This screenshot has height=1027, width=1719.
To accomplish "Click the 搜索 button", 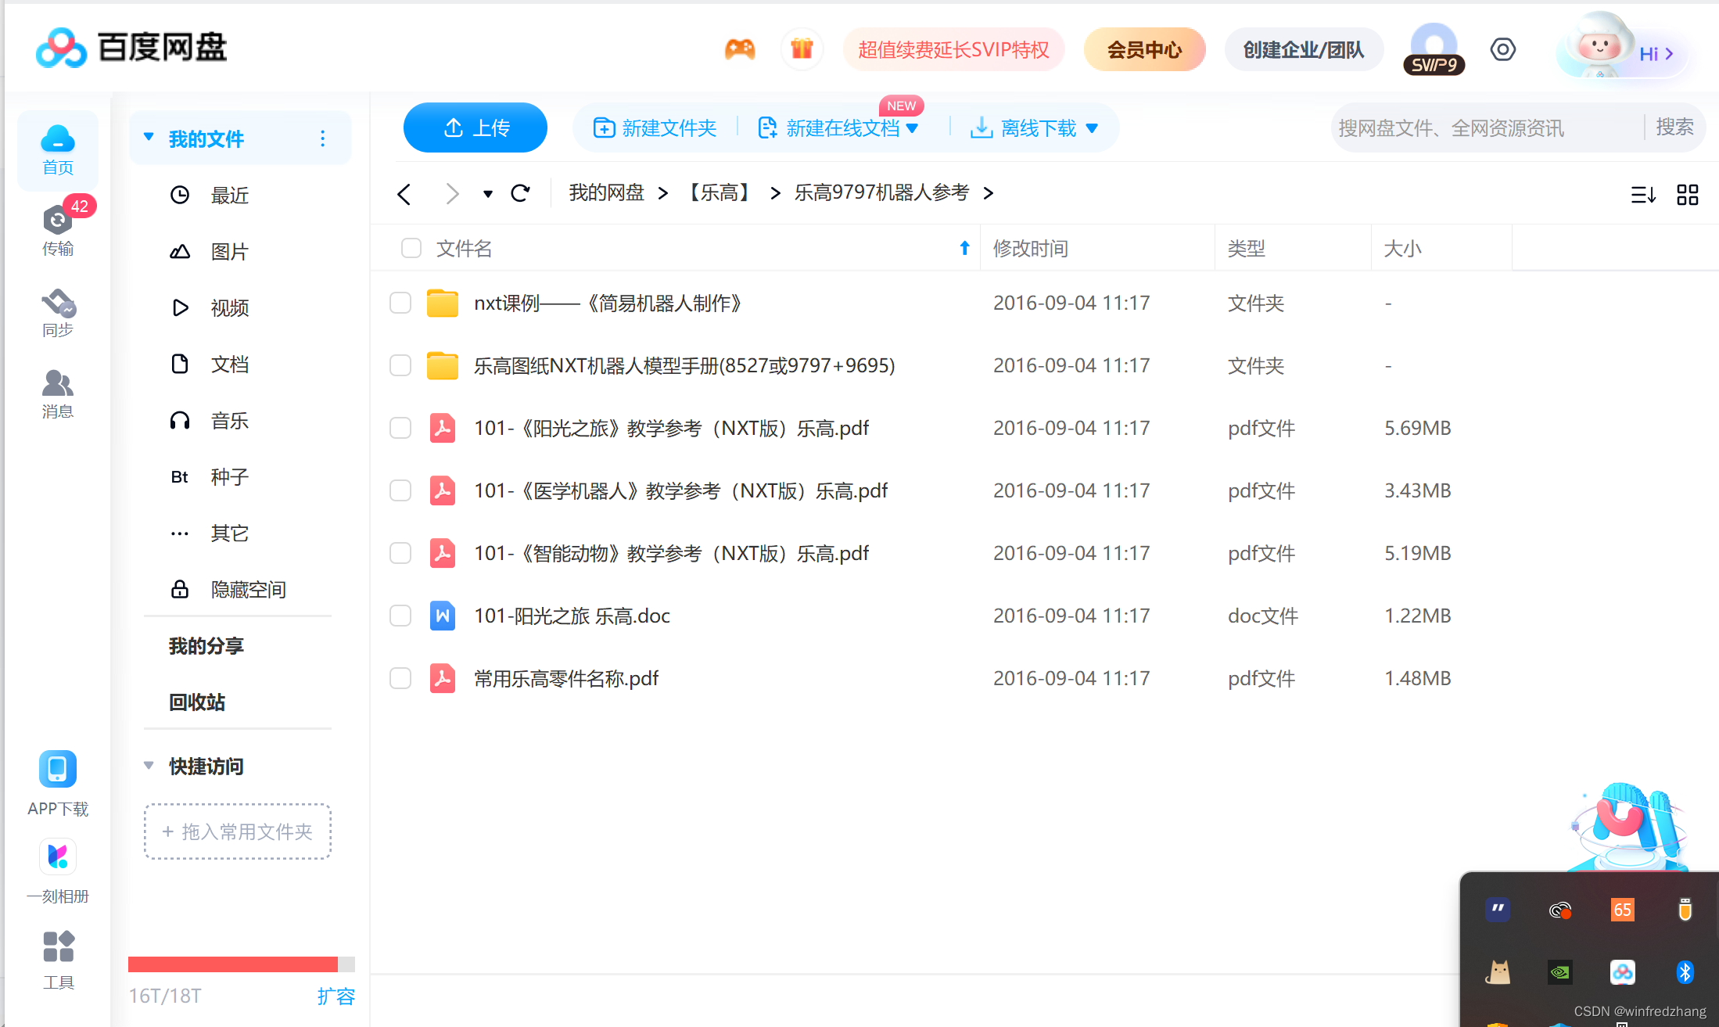I will pos(1674,127).
